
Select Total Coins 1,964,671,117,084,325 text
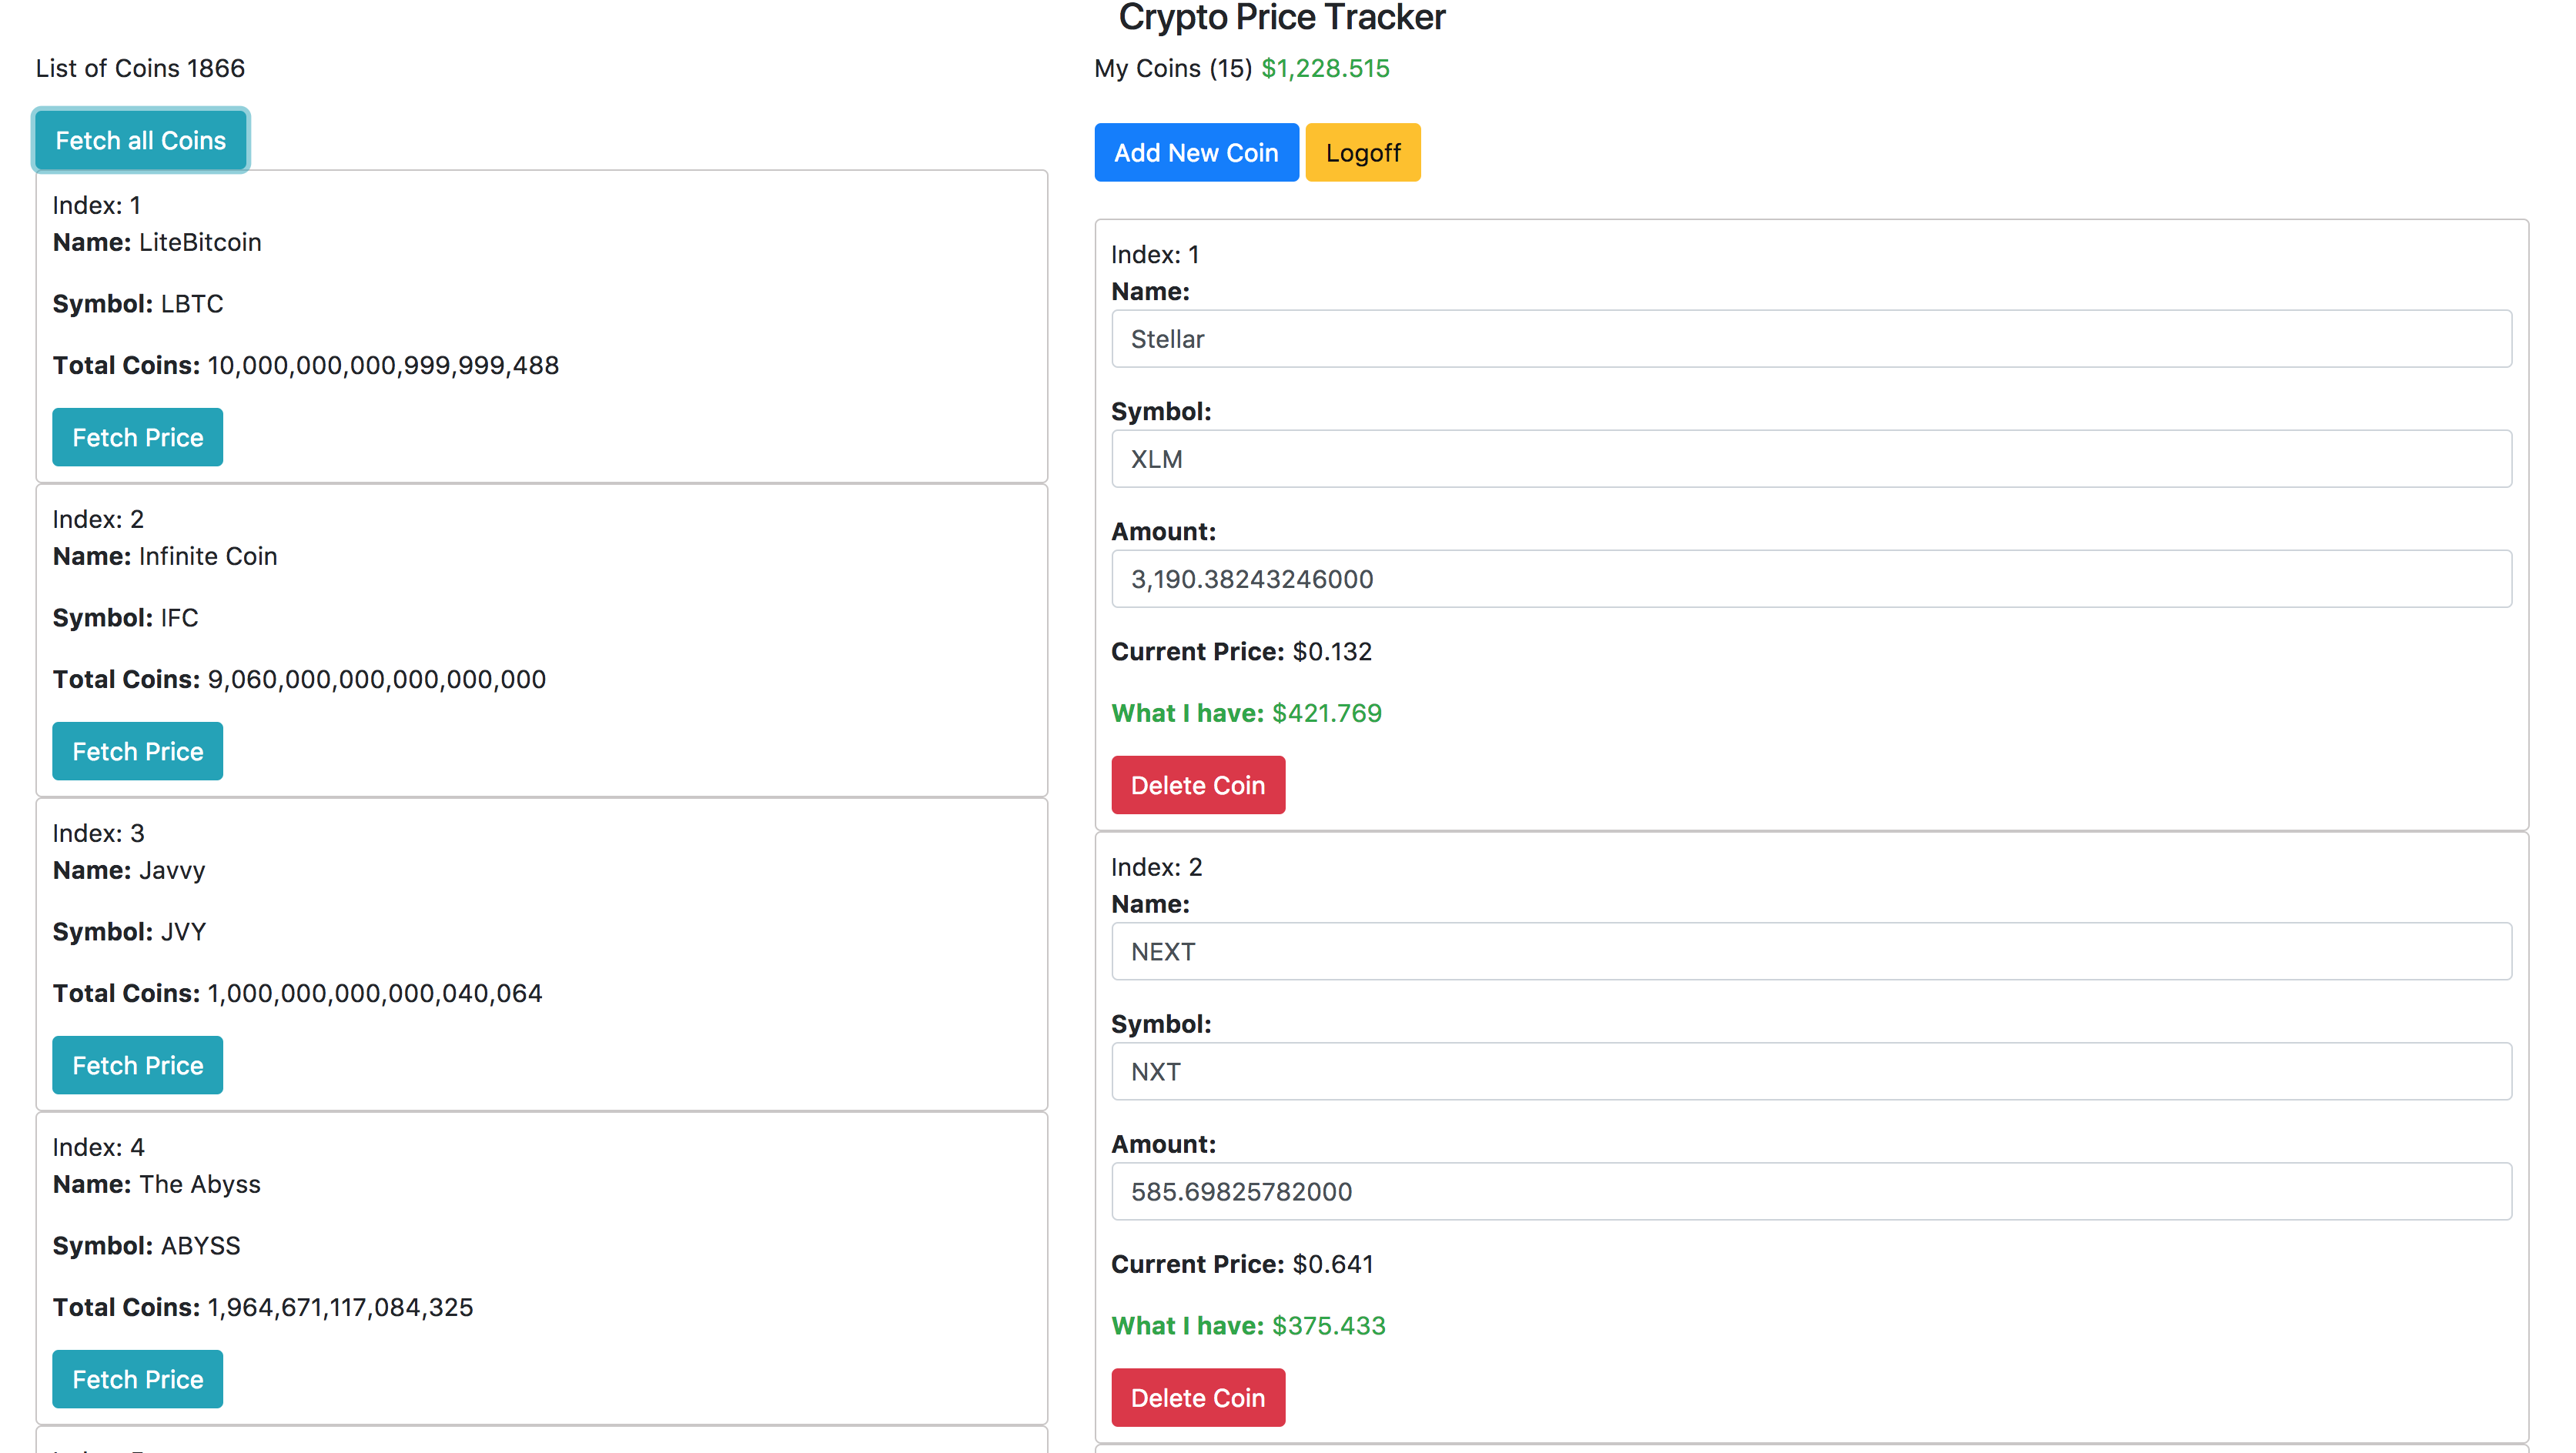pyautogui.click(x=262, y=1307)
